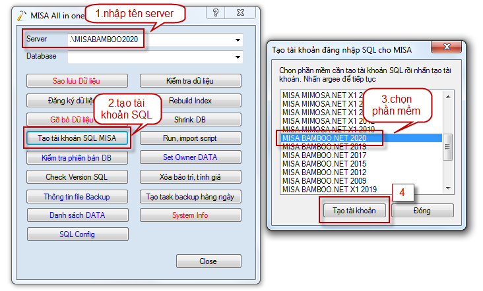Select MISA BAMBOO.NET X1 2019 entry
The image size is (483, 291).
coord(362,190)
